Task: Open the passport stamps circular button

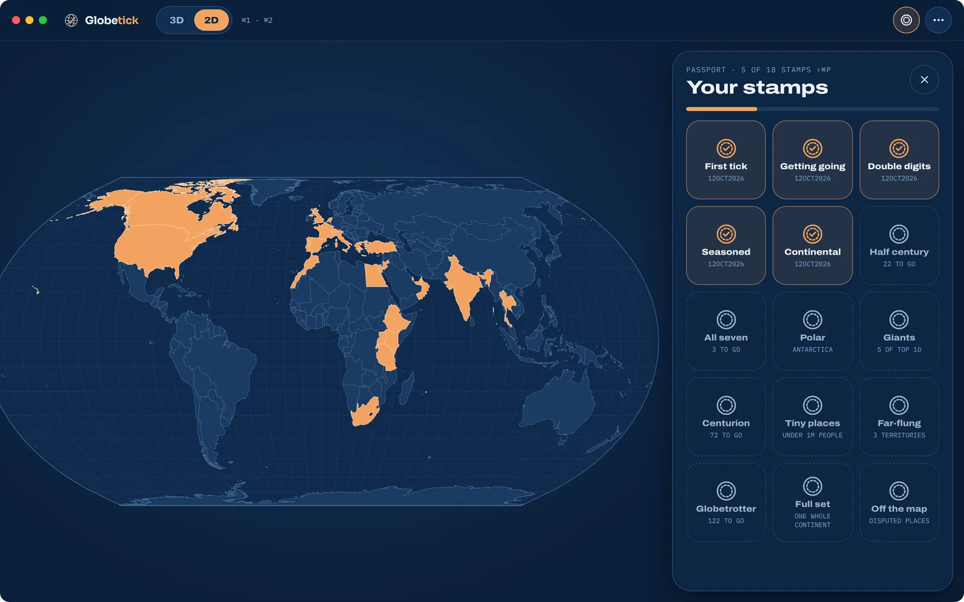Action: 906,20
